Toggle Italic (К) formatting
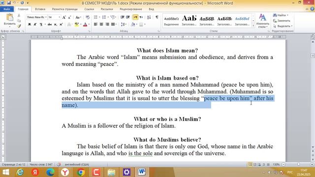 35,25
